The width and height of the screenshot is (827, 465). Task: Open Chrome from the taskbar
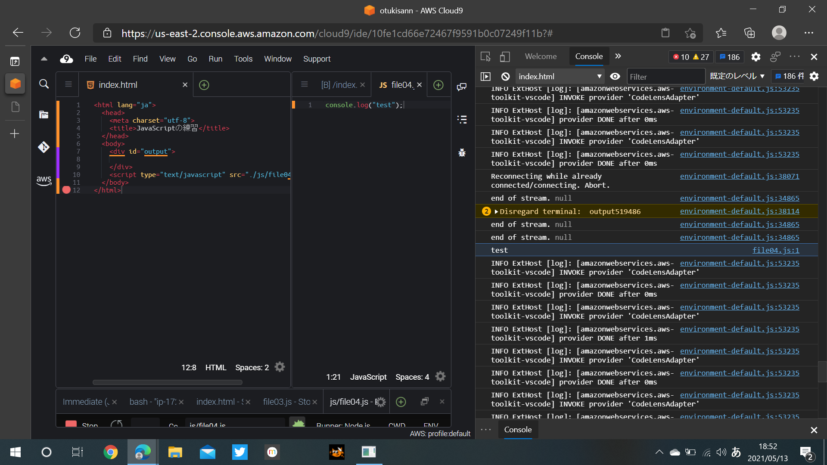(x=110, y=452)
